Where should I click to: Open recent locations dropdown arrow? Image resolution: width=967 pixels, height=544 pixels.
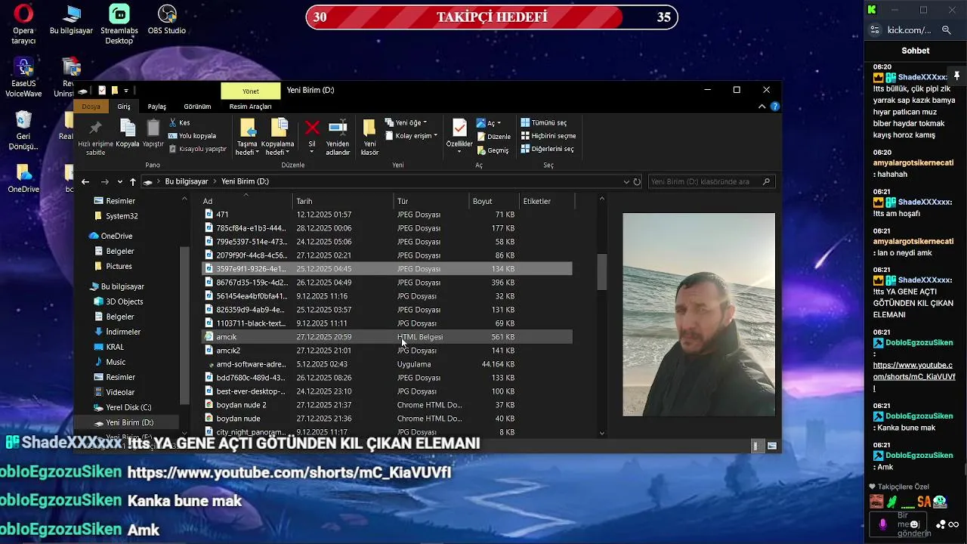tap(120, 181)
